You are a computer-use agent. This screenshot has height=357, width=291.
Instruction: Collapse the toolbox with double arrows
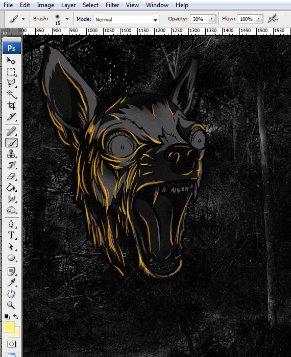[6, 33]
